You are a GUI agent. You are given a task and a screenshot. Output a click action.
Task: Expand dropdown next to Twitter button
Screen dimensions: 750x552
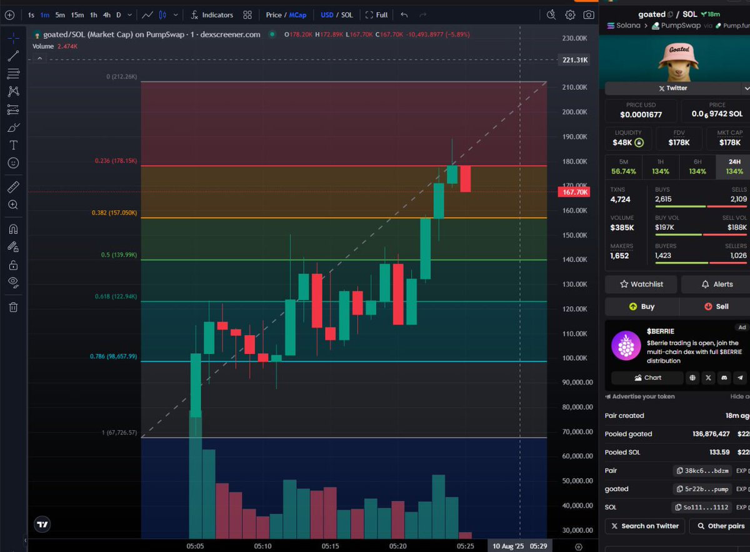tap(746, 88)
